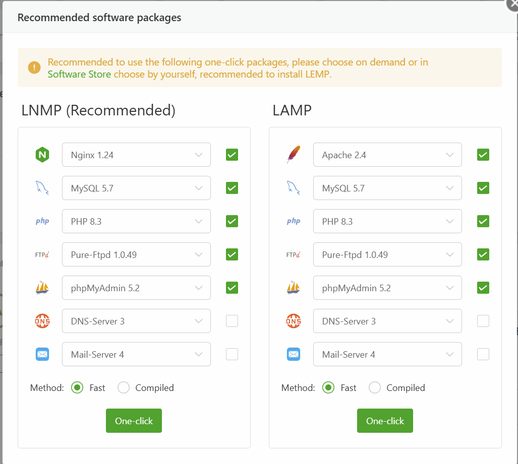Uncheck the Nginx 1.24 checkbox
518x464 pixels.
coord(232,155)
